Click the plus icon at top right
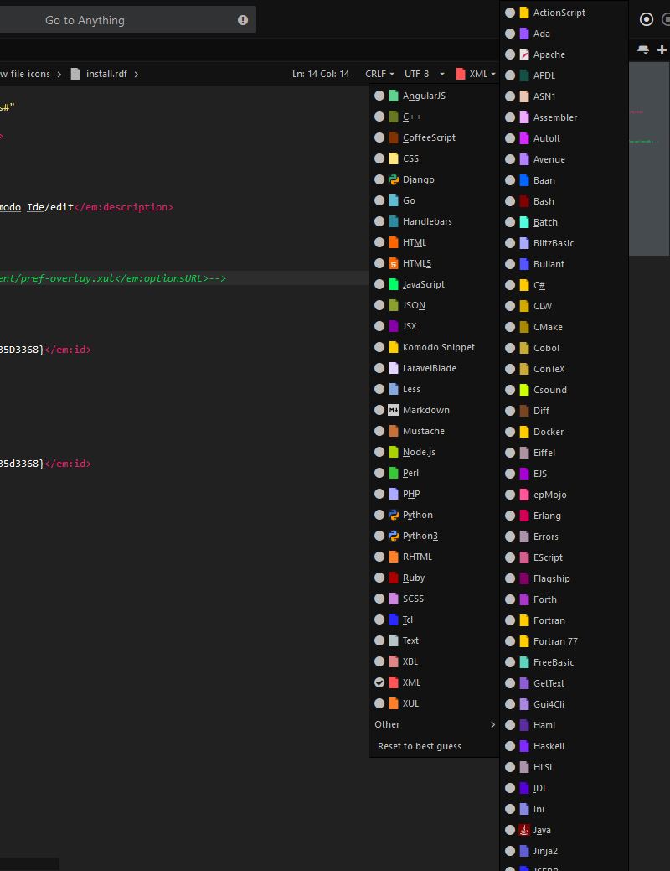Screen dimensions: 670x871 (x=662, y=50)
